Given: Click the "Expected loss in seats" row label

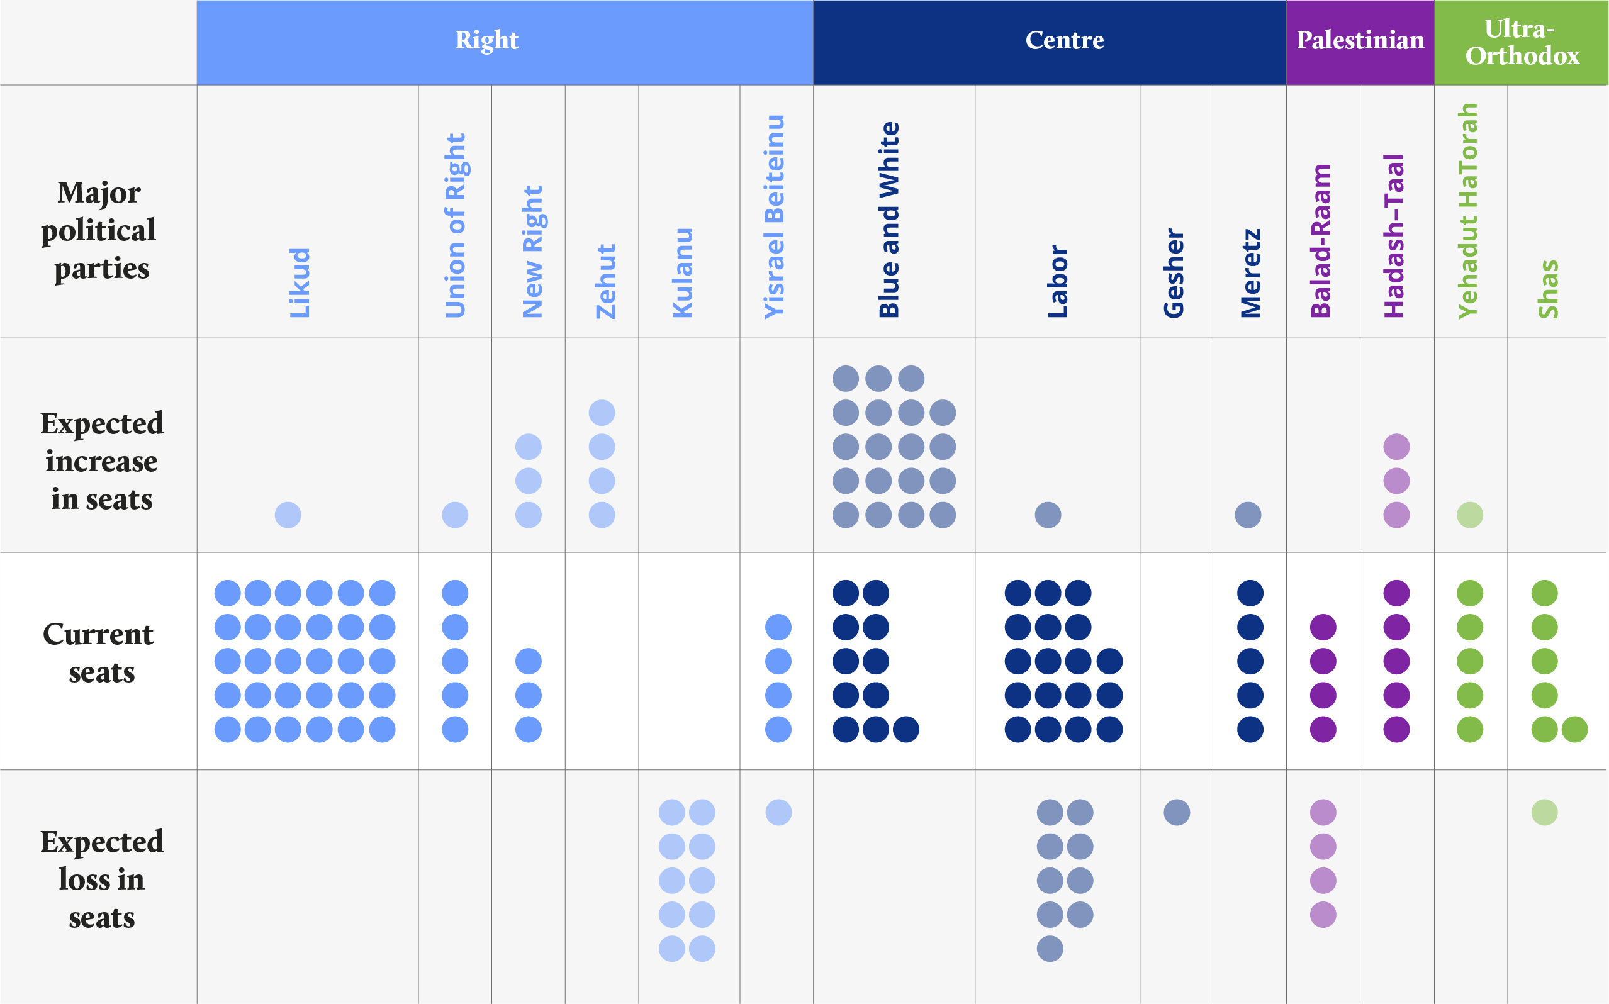Looking at the screenshot, I should tap(101, 879).
